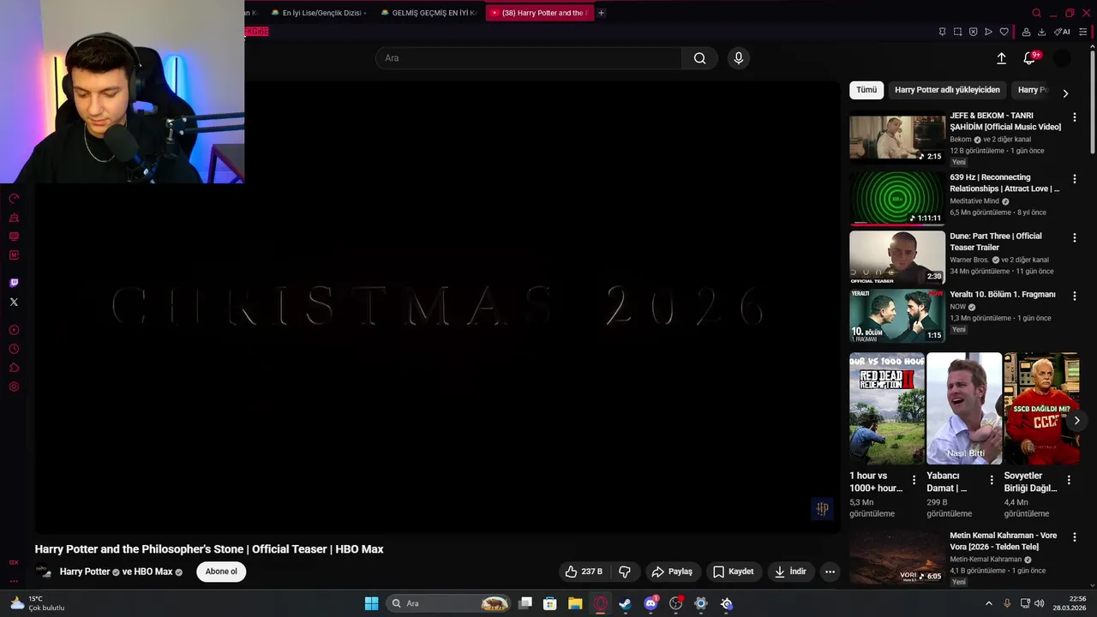Open the sidebar player icon
The height and width of the screenshot is (617, 1097).
(14, 330)
